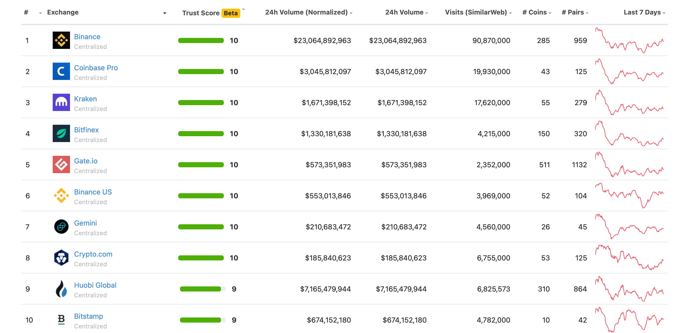Screen dimensions: 691x333
Task: Click Gemini 24h volume $210,683,472
Action: click(404, 227)
